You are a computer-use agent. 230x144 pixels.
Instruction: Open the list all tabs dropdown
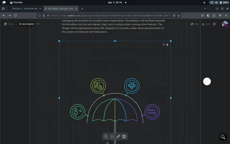pyautogui.click(x=205, y=8)
